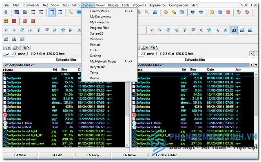Click the blue gear icon in top toolbar
This screenshot has height=162, width=261.
point(6,12)
